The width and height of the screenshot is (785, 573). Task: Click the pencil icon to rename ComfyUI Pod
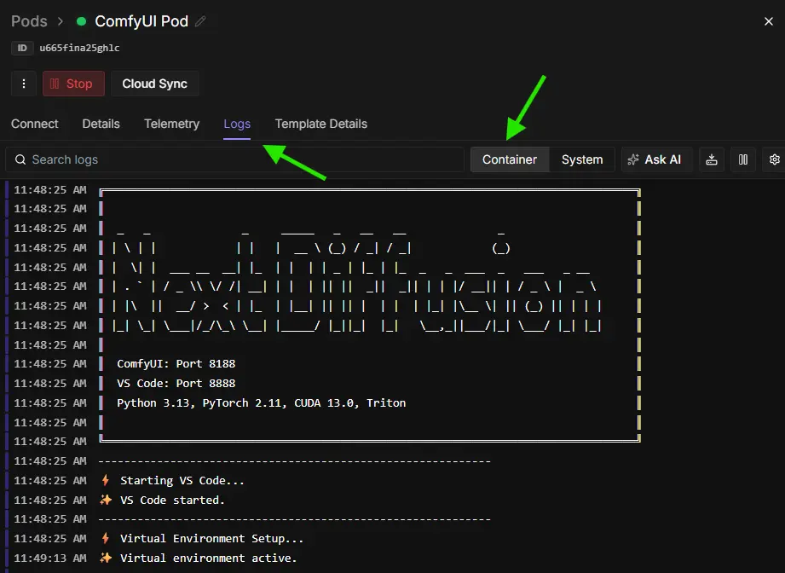point(200,21)
